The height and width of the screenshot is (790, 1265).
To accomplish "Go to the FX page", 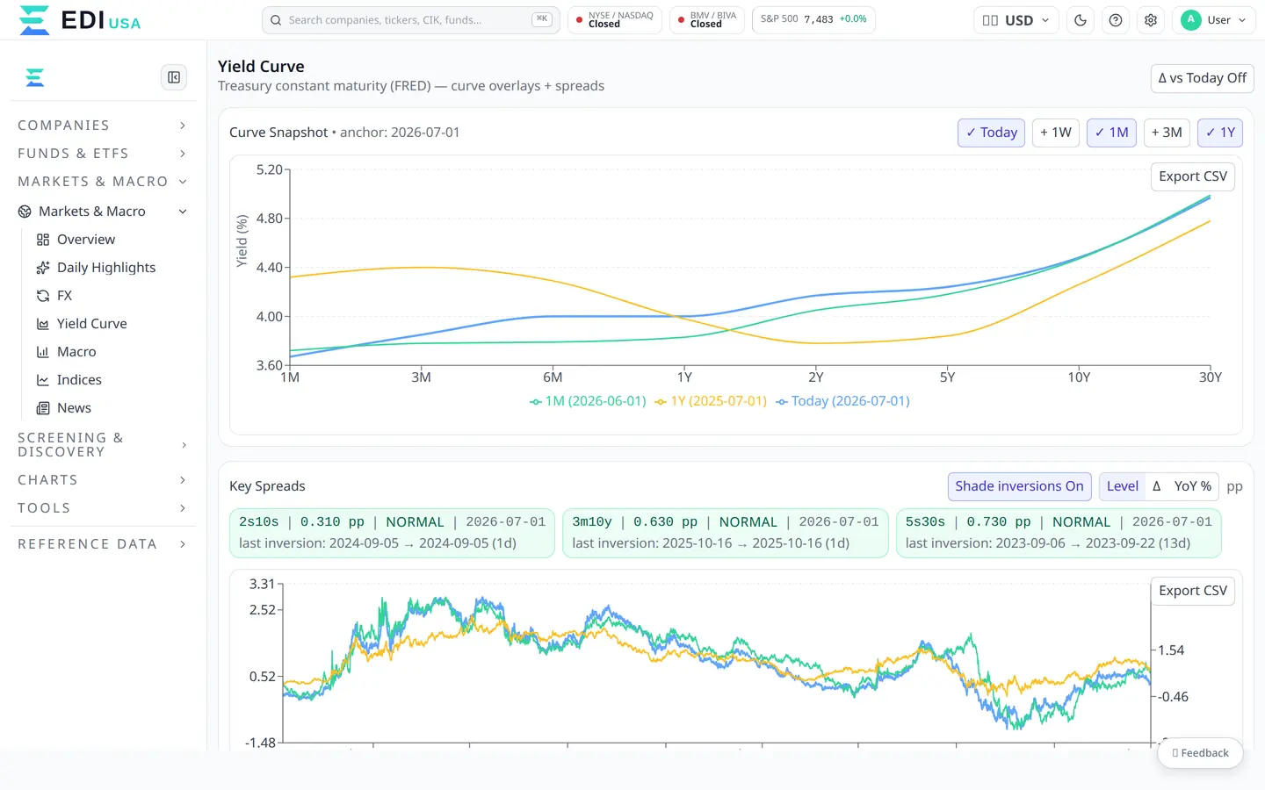I will 64,296.
